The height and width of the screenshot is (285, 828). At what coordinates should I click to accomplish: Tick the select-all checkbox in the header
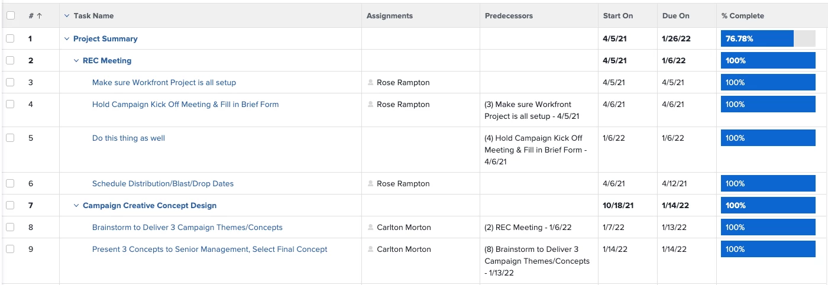pos(10,16)
